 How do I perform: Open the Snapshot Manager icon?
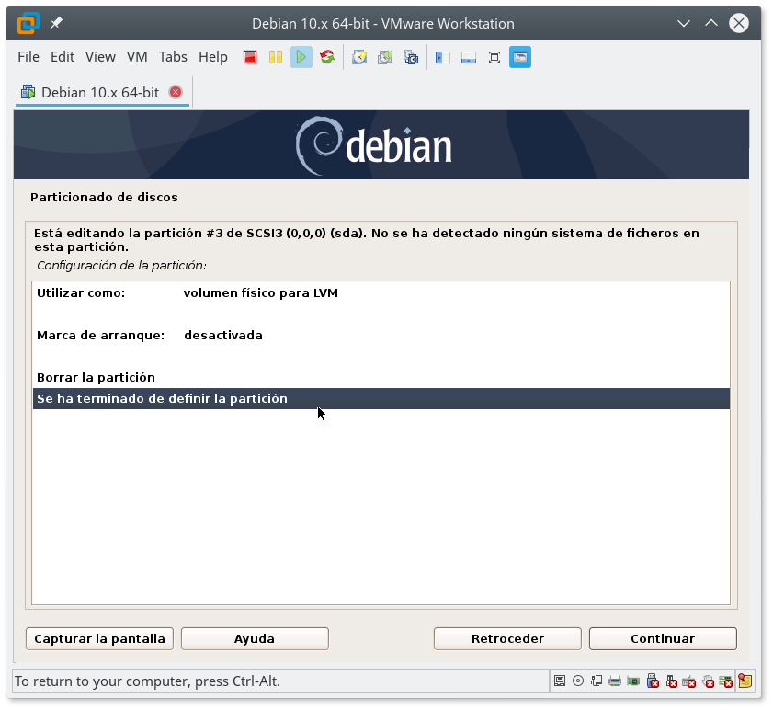coord(411,57)
